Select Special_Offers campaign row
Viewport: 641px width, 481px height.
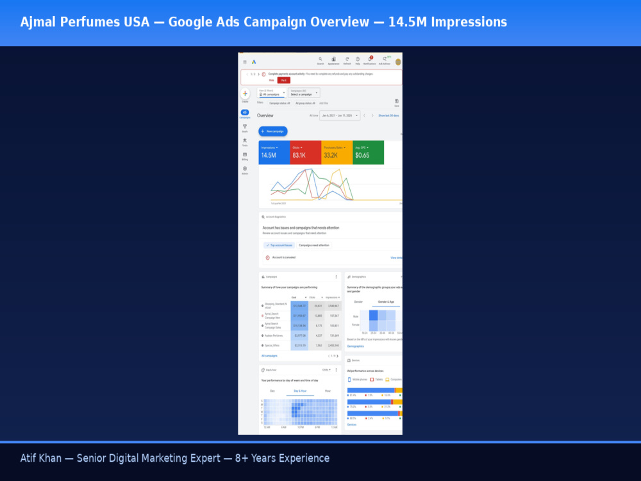coord(301,346)
